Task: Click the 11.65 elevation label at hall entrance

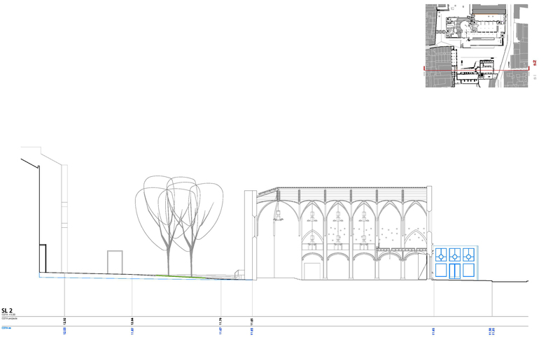Action: [252, 322]
